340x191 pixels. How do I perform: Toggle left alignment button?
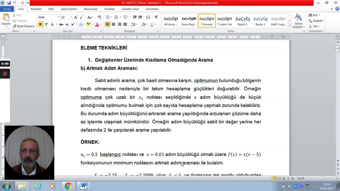pyautogui.click(x=107, y=24)
